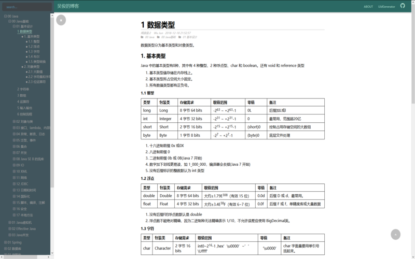
Task: Open 02 Effective Java in sidebar
Action: click(x=23, y=228)
